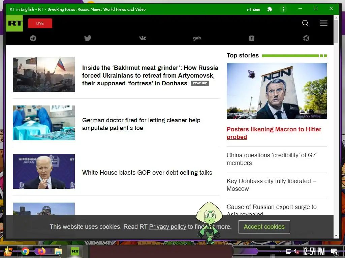Click the Hiroshima dome thumbnail

click(x=44, y=209)
